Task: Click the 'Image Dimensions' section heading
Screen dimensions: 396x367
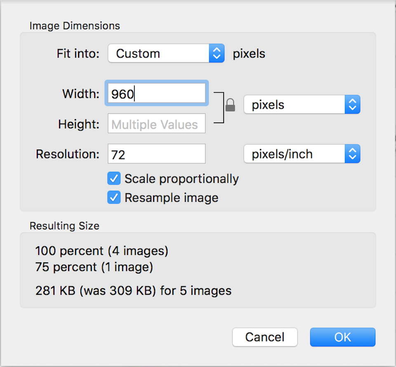Action: point(75,26)
